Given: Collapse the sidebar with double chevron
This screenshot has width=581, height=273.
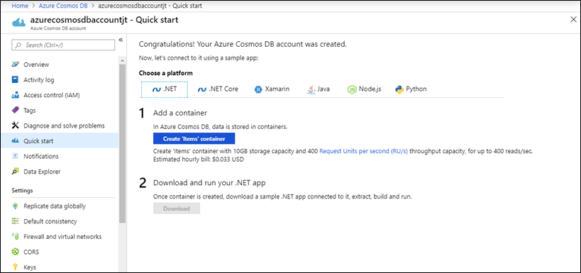Looking at the screenshot, I should (x=121, y=40).
